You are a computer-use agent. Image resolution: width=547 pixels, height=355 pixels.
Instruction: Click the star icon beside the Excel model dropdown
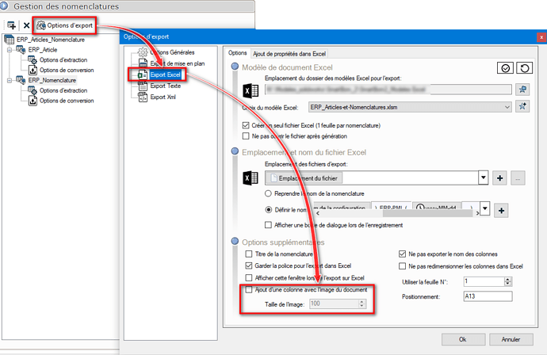point(522,105)
